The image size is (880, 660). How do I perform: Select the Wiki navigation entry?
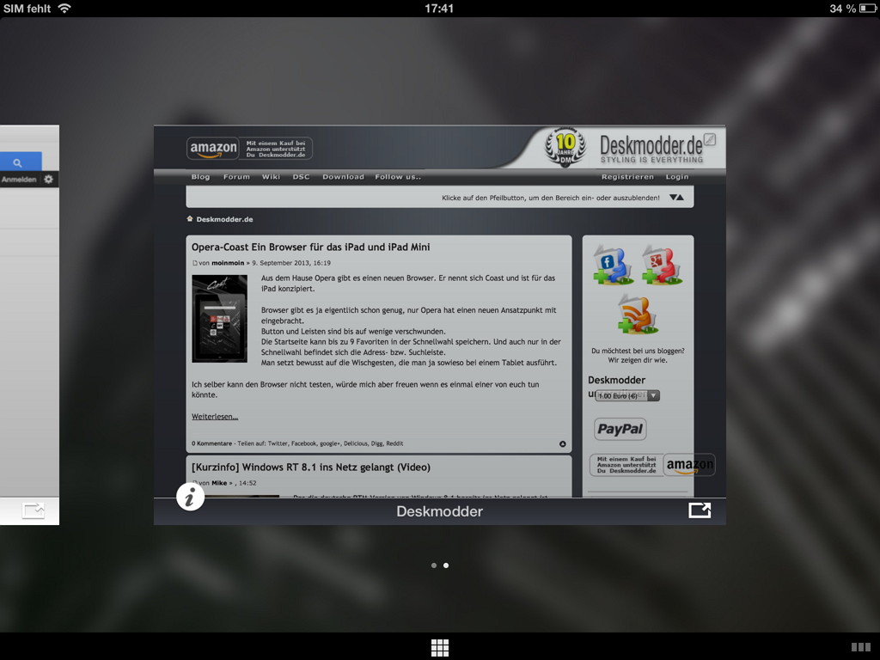point(272,176)
